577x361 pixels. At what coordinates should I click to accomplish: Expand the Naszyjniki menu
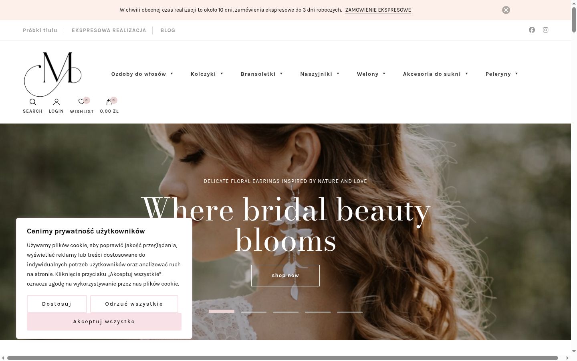point(320,74)
